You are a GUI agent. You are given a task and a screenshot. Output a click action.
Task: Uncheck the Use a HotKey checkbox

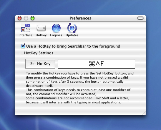pos(23,46)
